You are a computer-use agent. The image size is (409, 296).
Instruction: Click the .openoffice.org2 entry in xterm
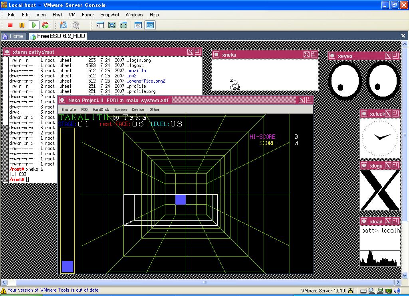[146, 81]
